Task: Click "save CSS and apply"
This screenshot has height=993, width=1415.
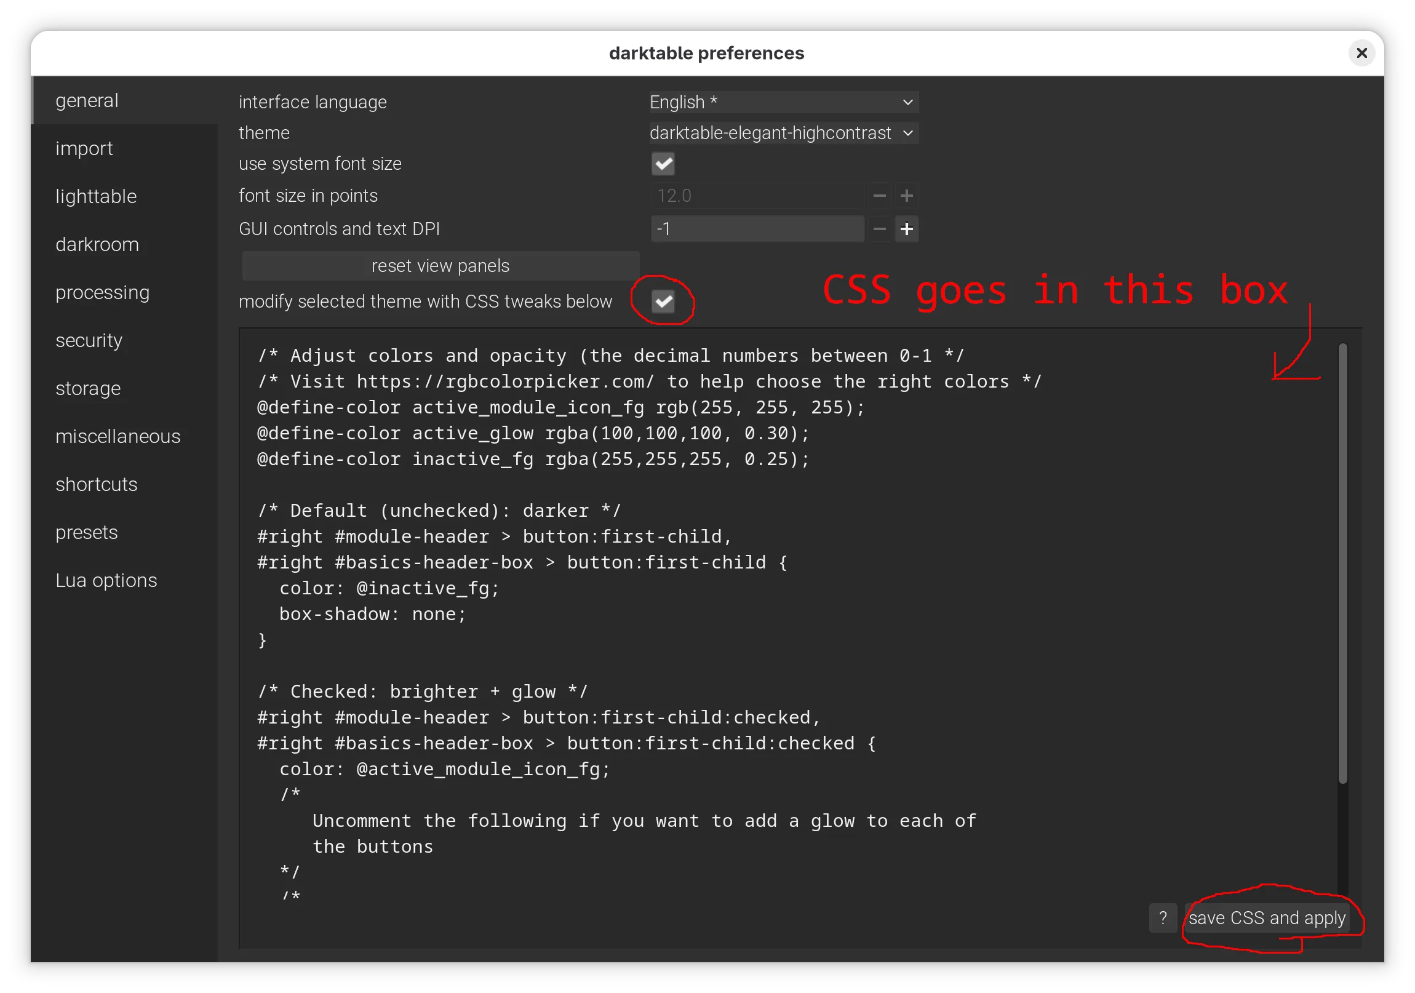Action: coord(1267,918)
